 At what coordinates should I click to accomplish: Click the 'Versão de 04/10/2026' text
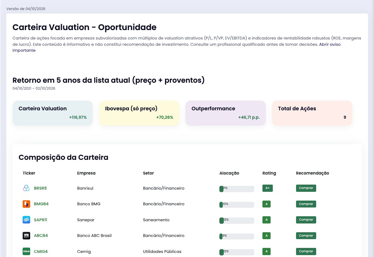pyautogui.click(x=26, y=9)
